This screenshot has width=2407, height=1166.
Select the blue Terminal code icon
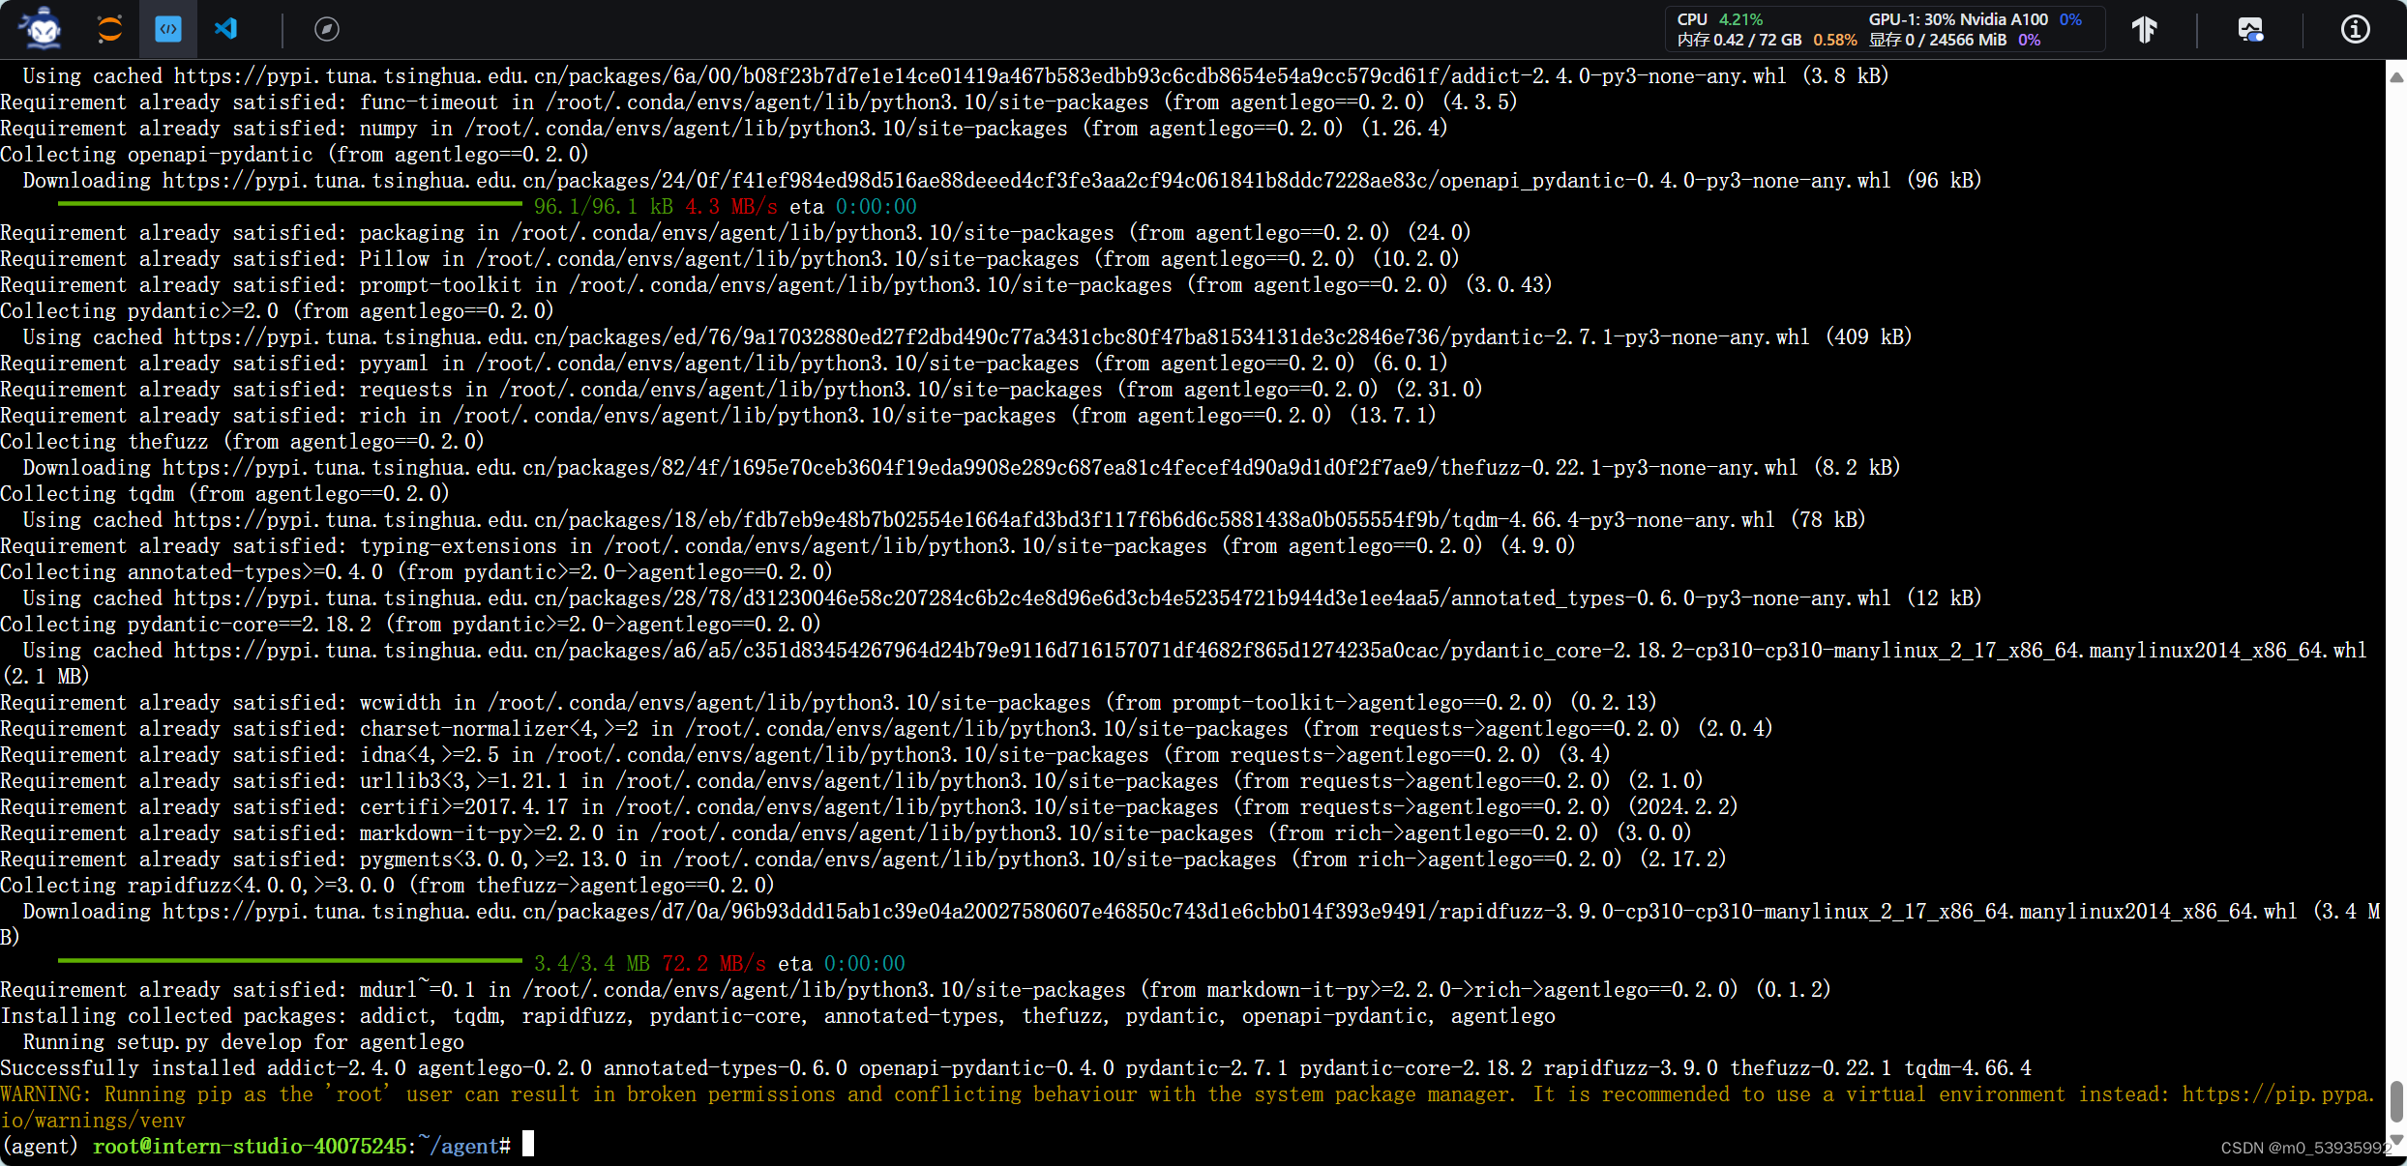click(x=168, y=29)
